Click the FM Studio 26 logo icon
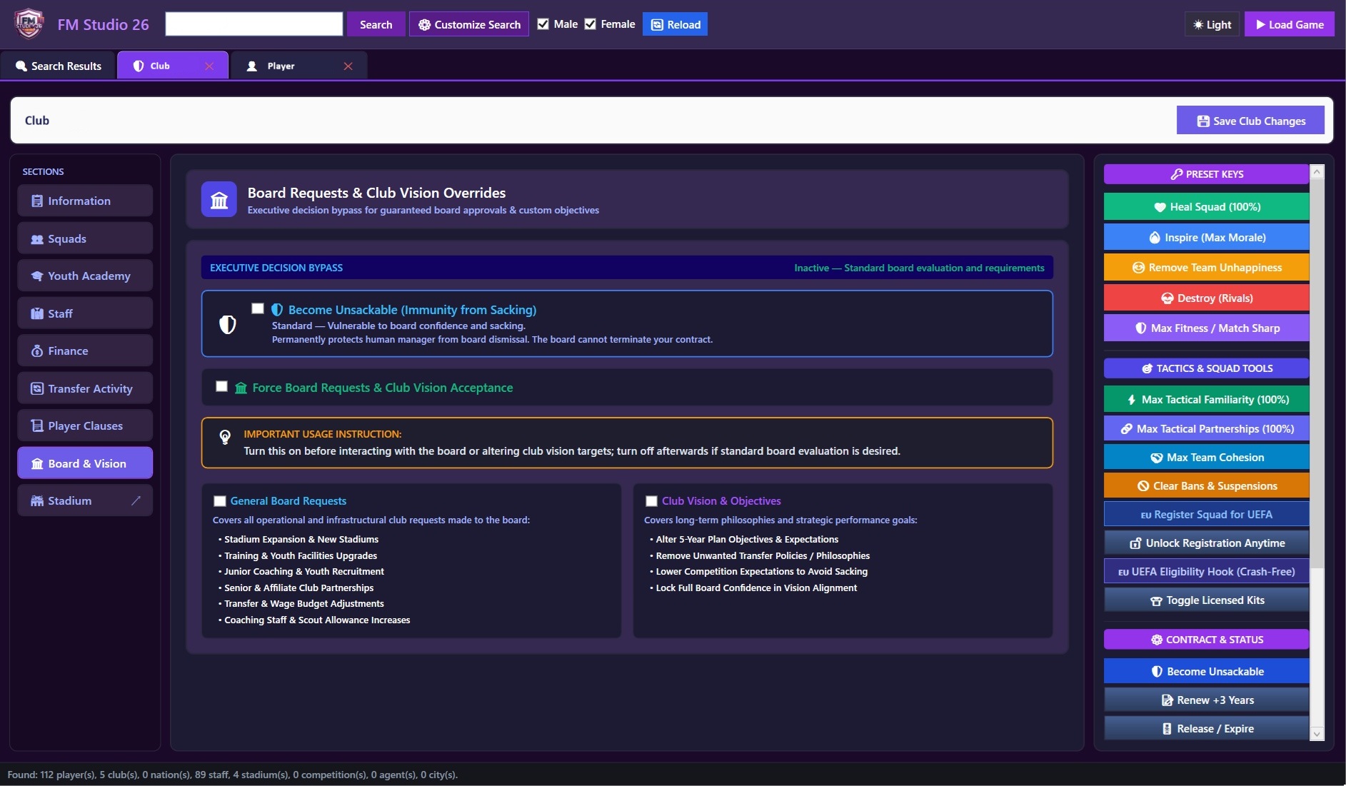This screenshot has height=786, width=1346. point(29,24)
